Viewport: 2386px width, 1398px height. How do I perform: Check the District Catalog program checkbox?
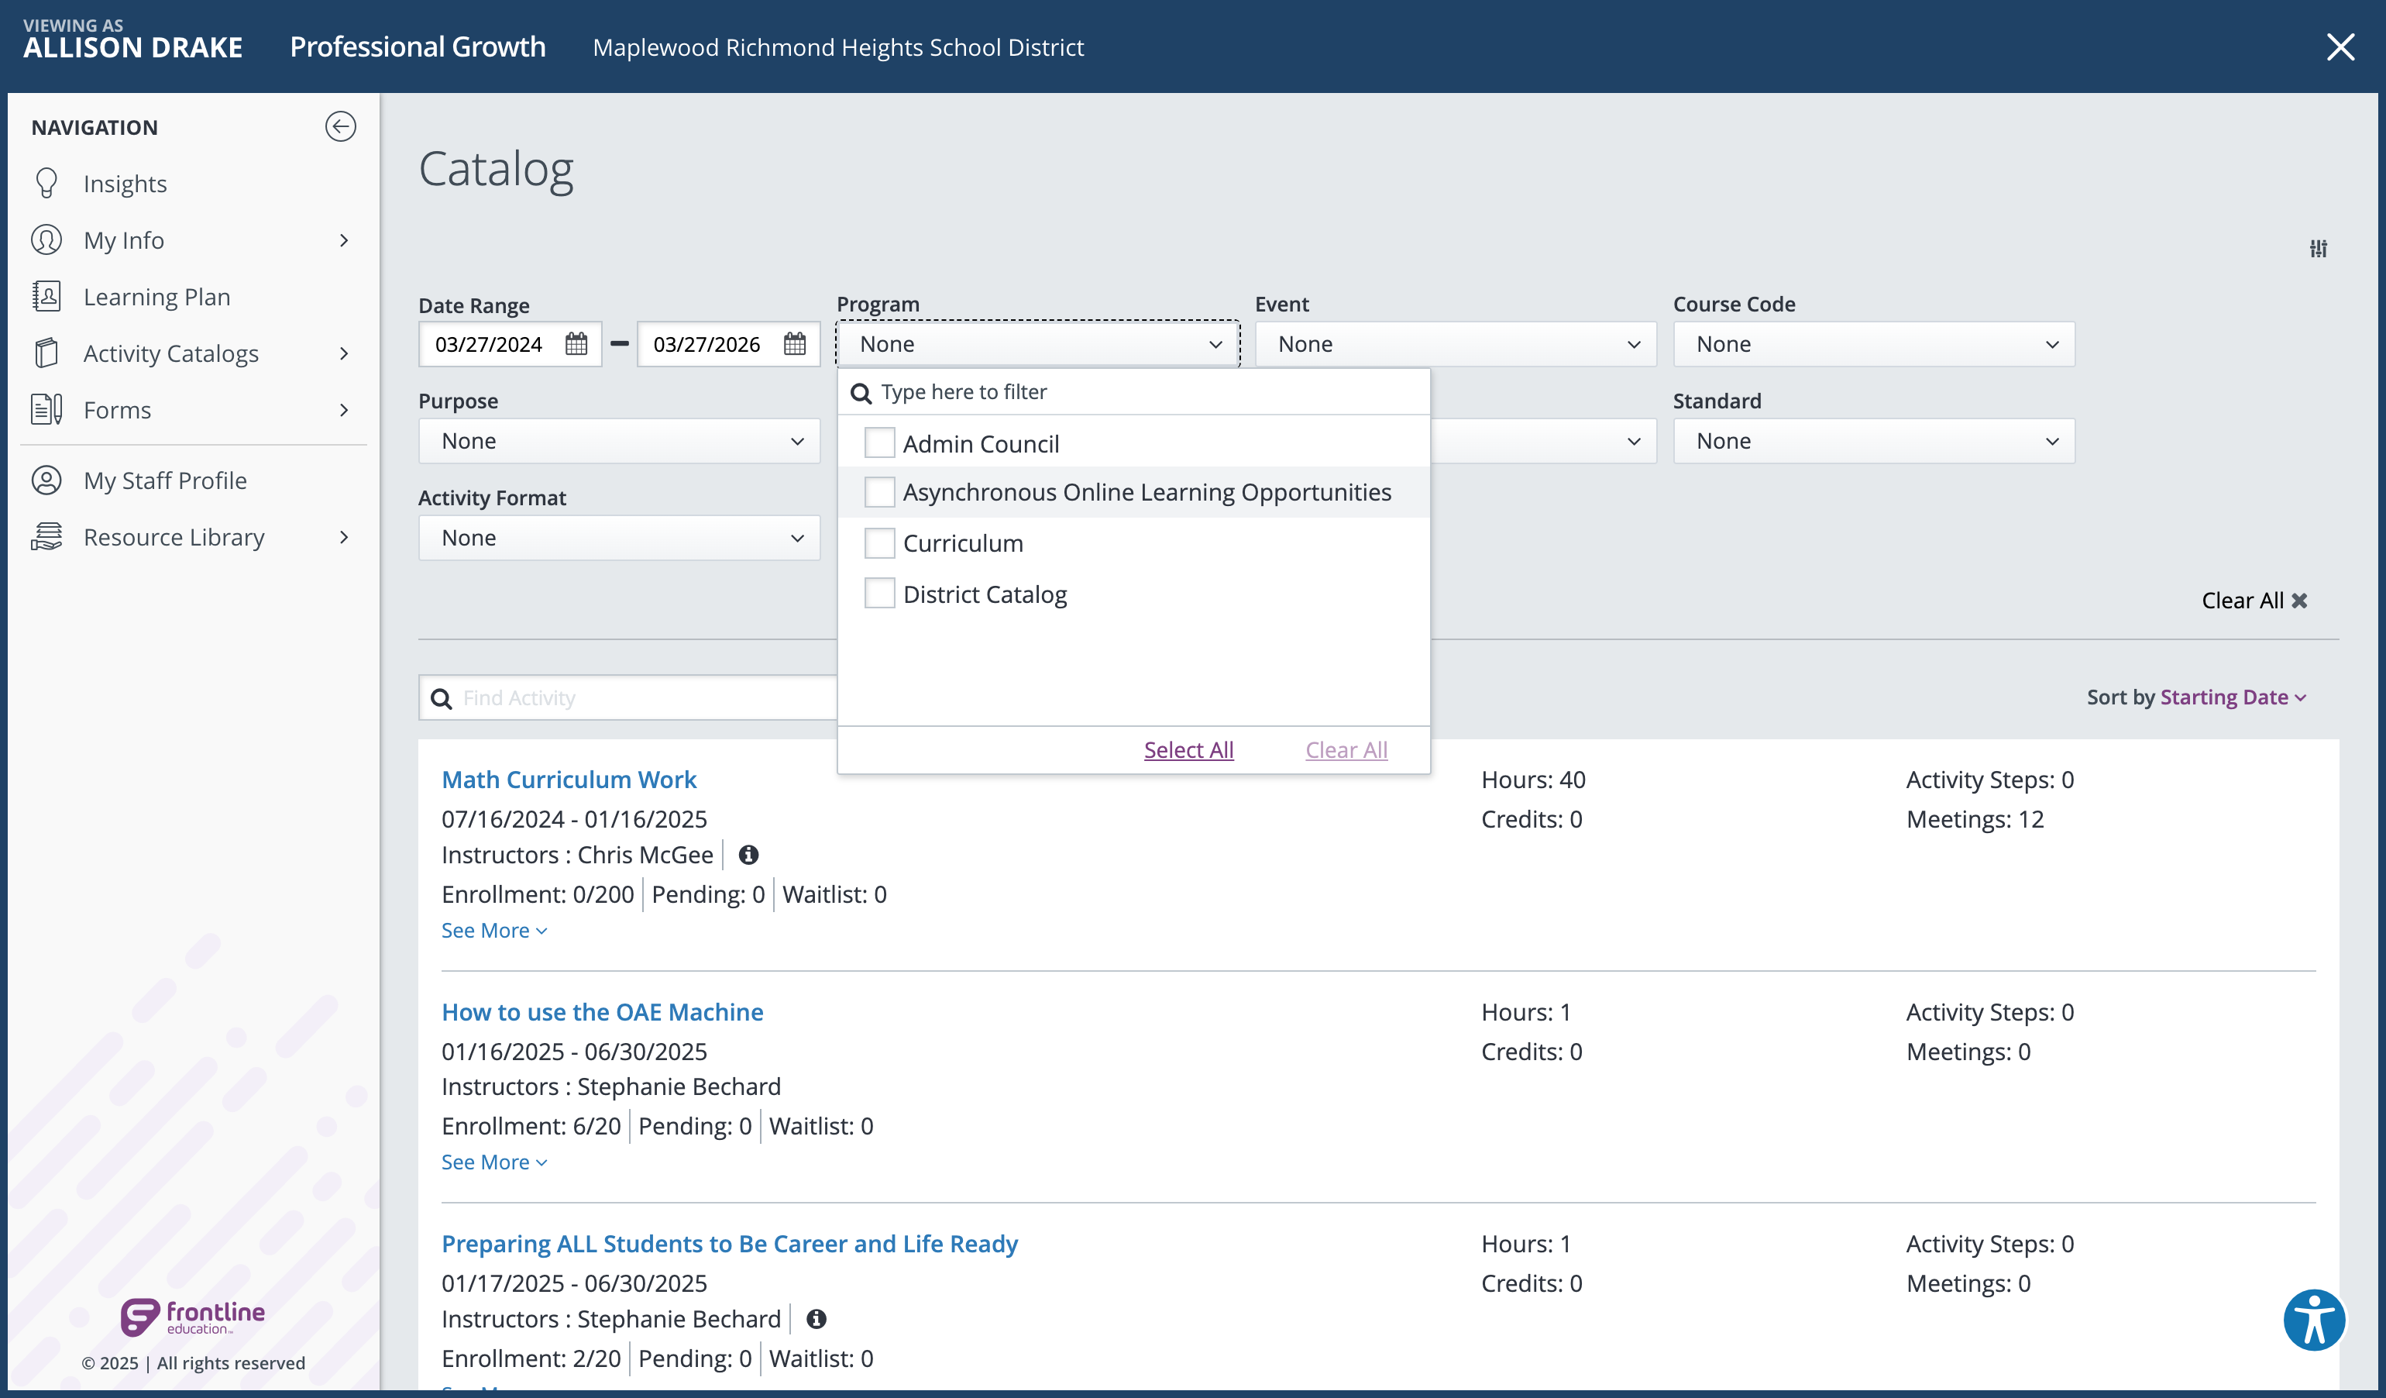[879, 594]
